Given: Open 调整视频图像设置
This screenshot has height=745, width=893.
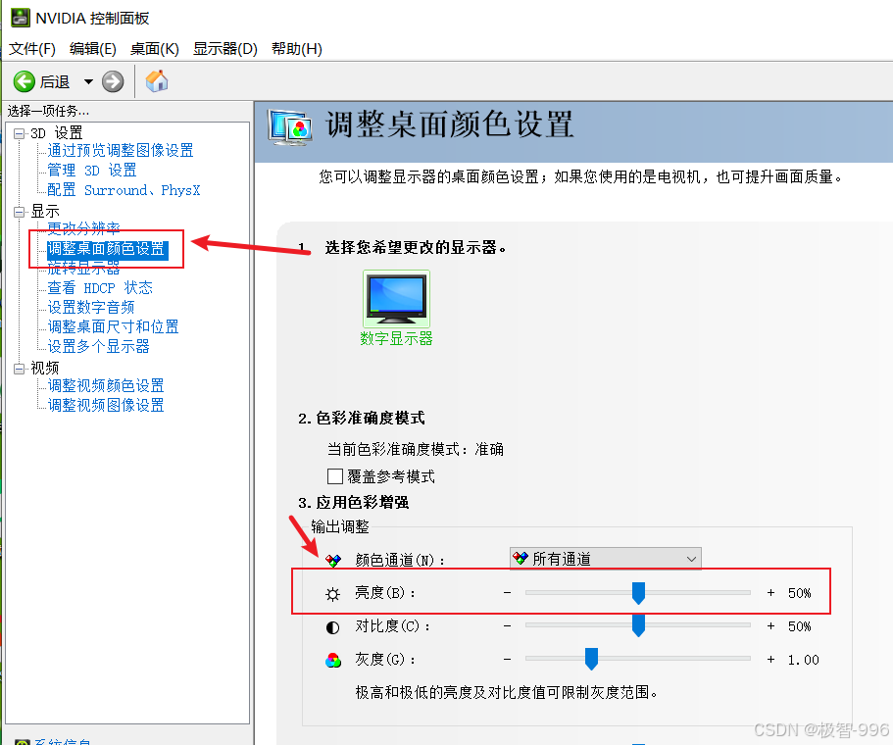Looking at the screenshot, I should [106, 405].
